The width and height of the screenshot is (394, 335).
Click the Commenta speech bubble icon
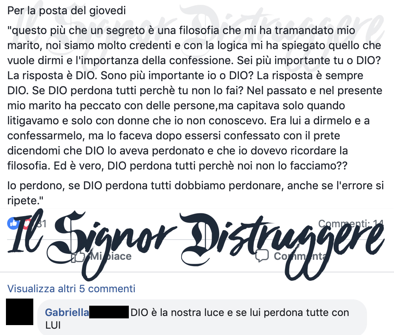[262, 256]
